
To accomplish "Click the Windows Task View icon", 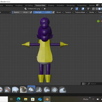I will pos(11,99).
